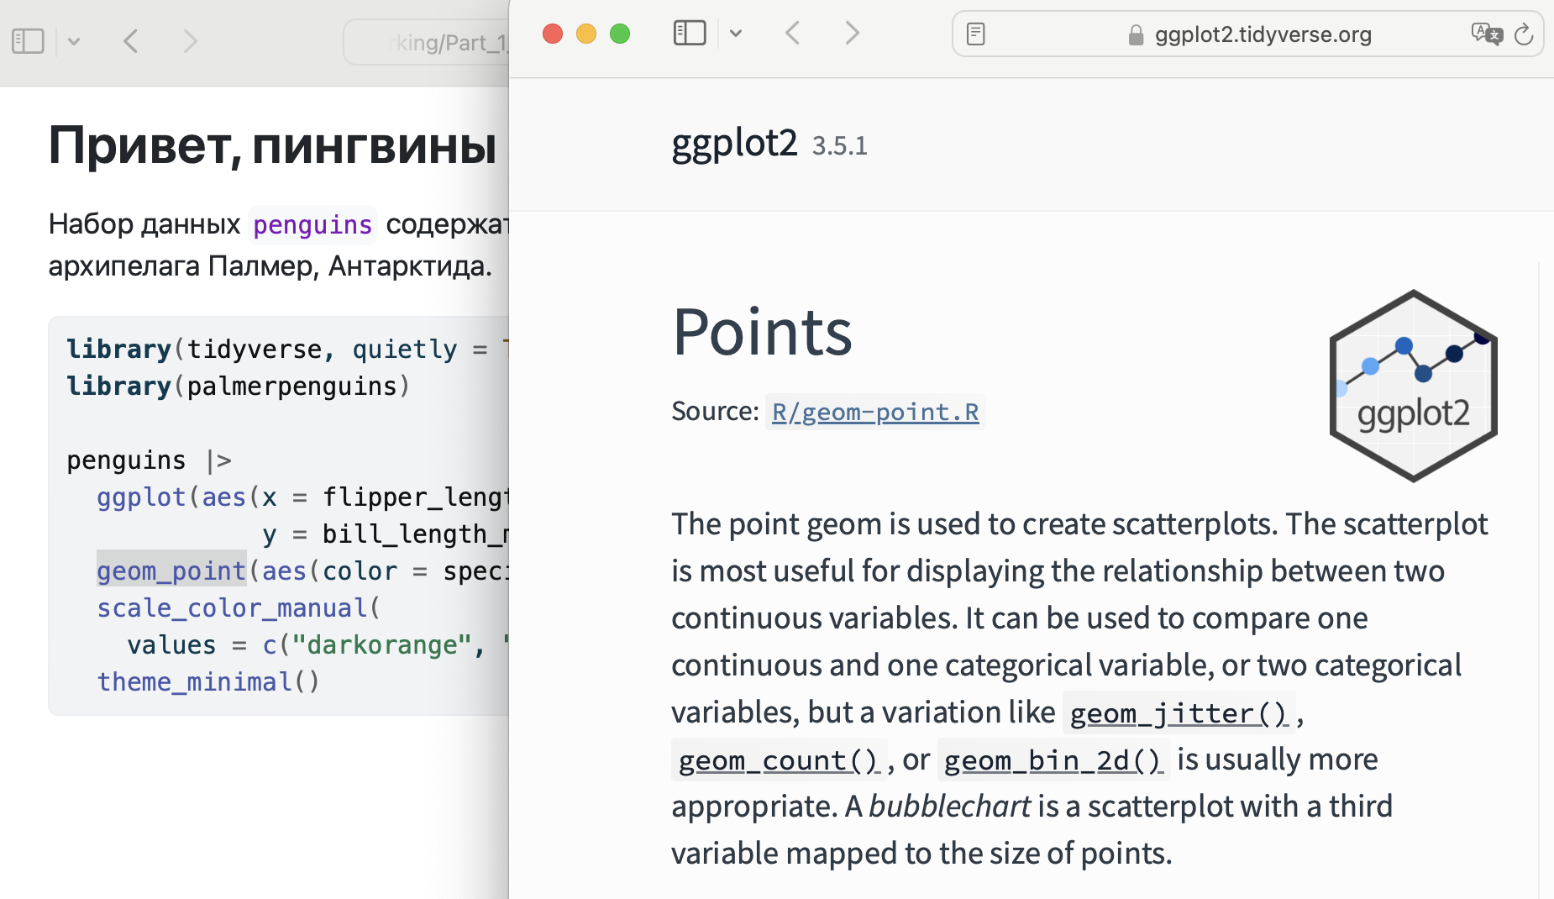Minimize the ggplot2 window with yellow button
Screen dimensions: 1554x899
pyautogui.click(x=586, y=34)
